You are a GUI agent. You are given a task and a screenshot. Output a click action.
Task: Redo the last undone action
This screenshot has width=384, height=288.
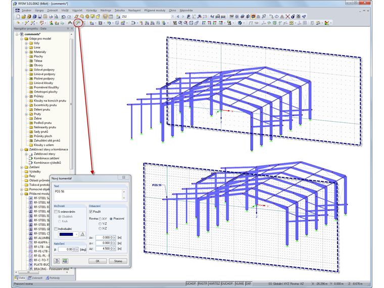click(69, 16)
